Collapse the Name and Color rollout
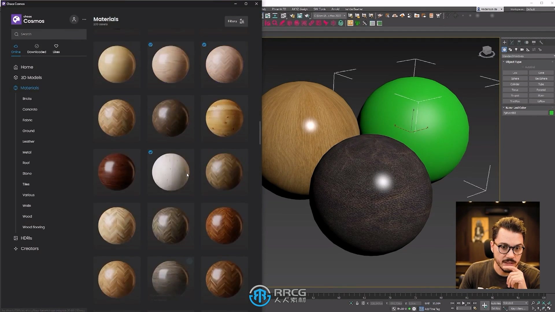This screenshot has width=555, height=312. pos(516,107)
